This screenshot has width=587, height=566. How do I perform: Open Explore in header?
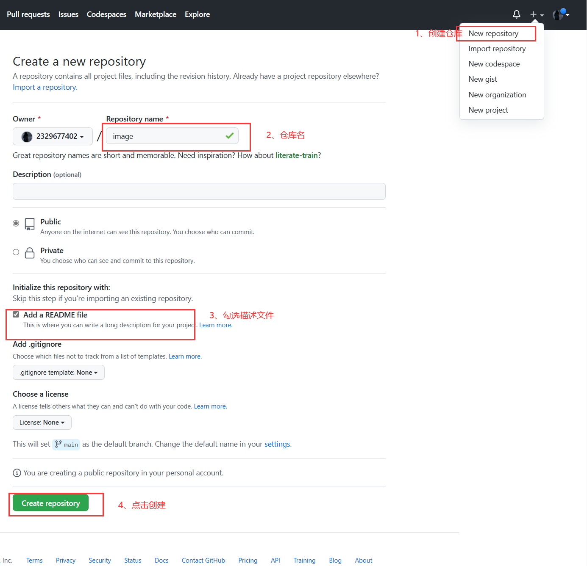197,14
